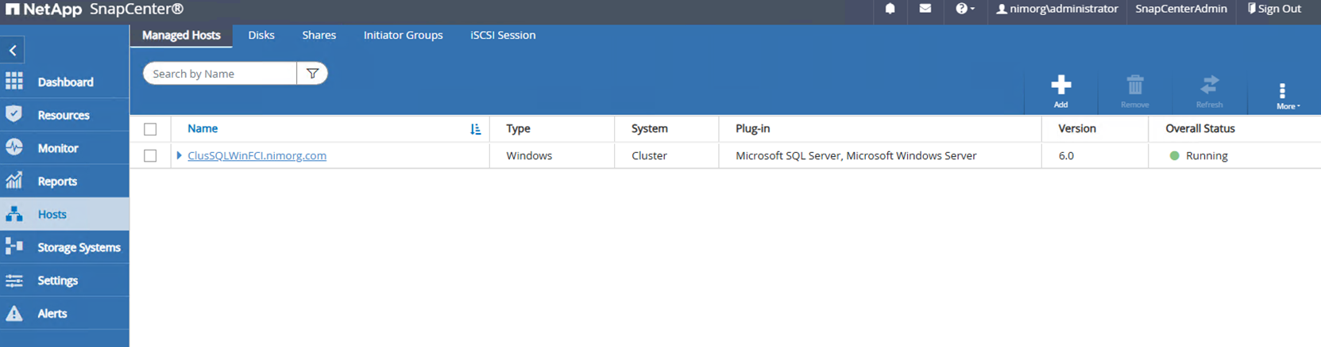Click the Plug-in column header
The height and width of the screenshot is (347, 1321).
pyautogui.click(x=752, y=128)
